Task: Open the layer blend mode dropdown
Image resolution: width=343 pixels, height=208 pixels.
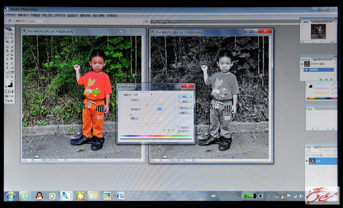Action: [314, 151]
